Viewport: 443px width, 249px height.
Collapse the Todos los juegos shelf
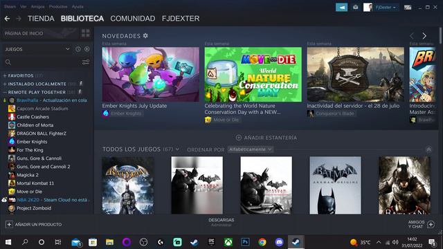[x=428, y=149]
